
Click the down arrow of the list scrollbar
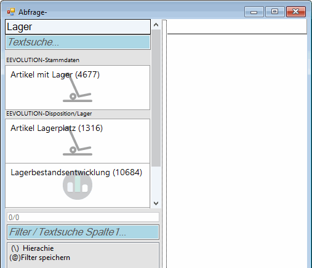(x=156, y=203)
